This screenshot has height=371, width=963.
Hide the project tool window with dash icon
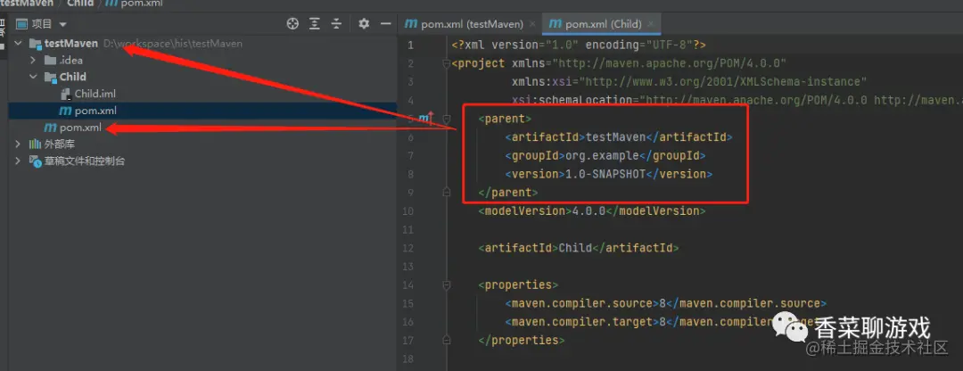[x=386, y=24]
